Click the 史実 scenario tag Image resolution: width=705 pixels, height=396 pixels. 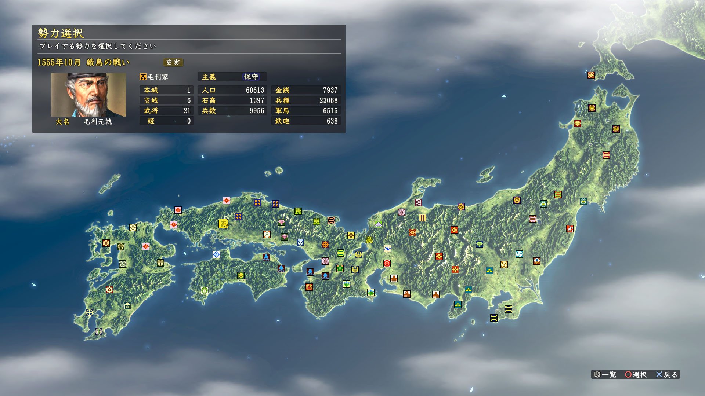click(x=173, y=62)
